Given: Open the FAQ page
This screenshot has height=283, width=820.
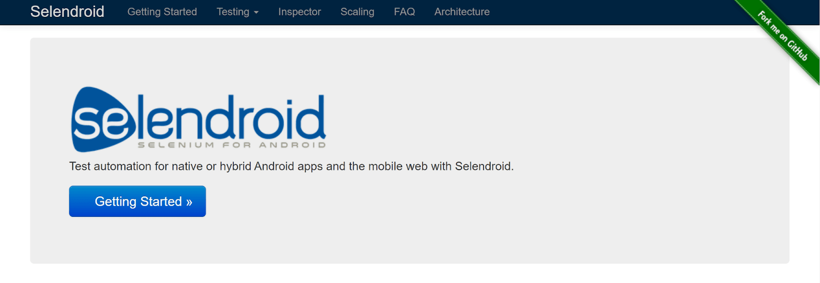Looking at the screenshot, I should [404, 12].
